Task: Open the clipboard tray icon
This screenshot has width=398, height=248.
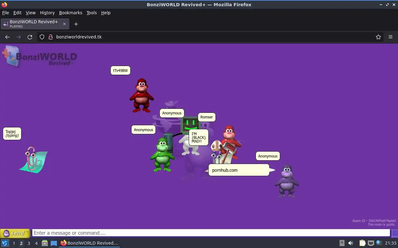Action: click(363, 243)
